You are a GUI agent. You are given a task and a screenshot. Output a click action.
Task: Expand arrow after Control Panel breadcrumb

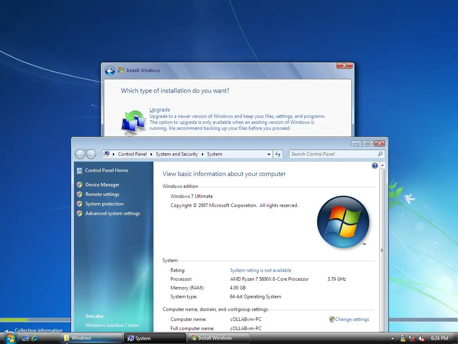tap(151, 154)
